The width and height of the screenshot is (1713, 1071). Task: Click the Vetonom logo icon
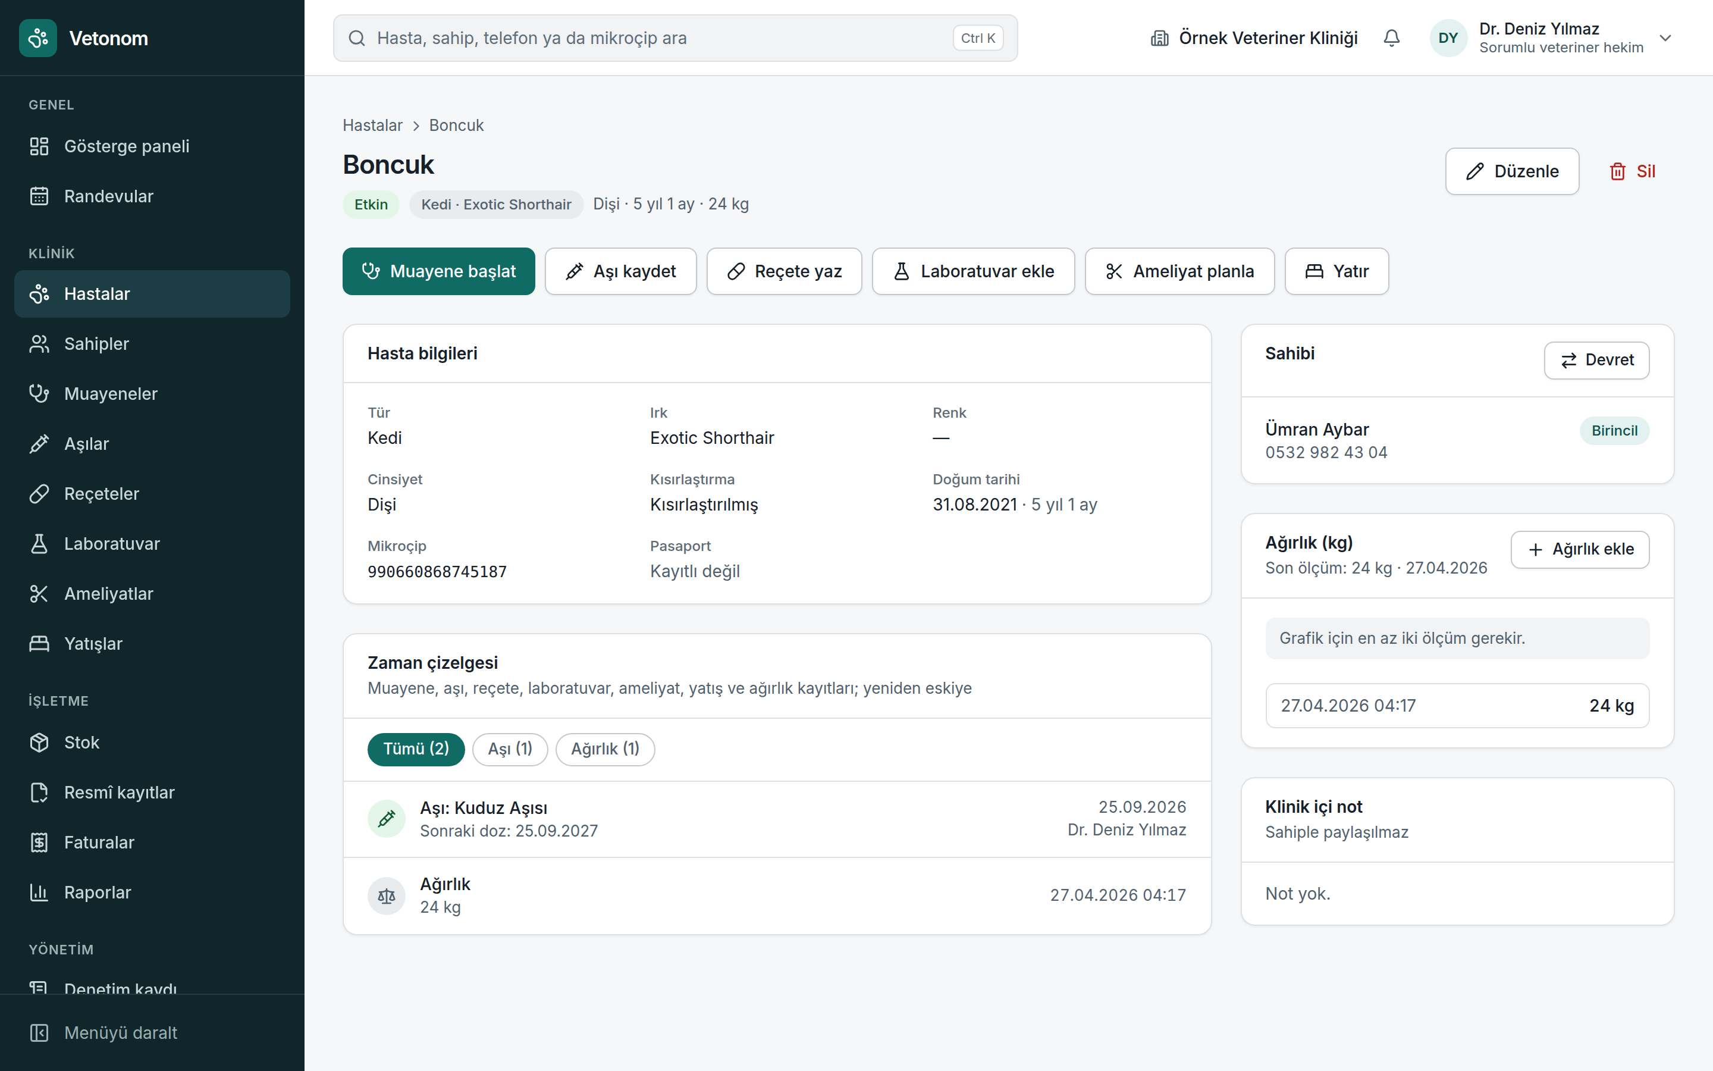tap(38, 38)
